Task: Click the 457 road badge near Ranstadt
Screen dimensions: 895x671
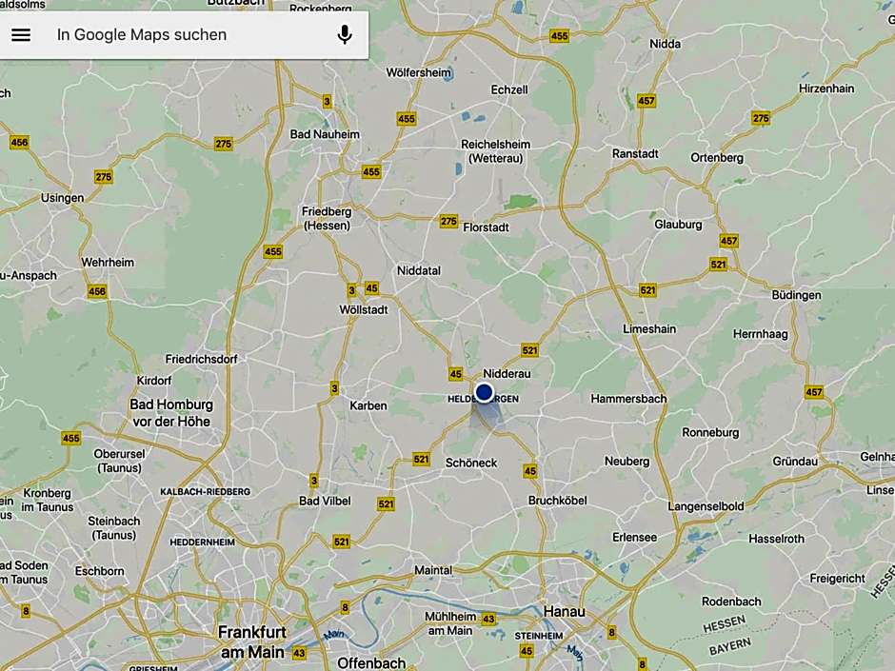Action: tap(646, 101)
